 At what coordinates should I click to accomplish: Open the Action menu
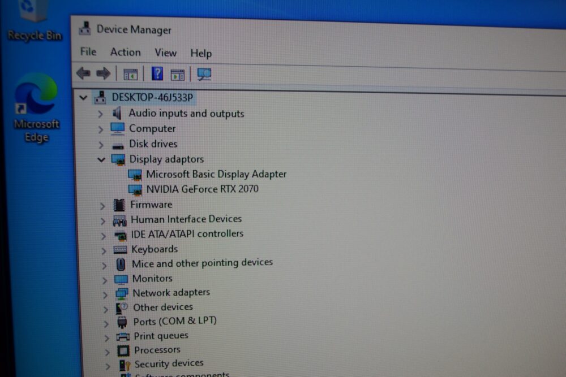tap(125, 52)
